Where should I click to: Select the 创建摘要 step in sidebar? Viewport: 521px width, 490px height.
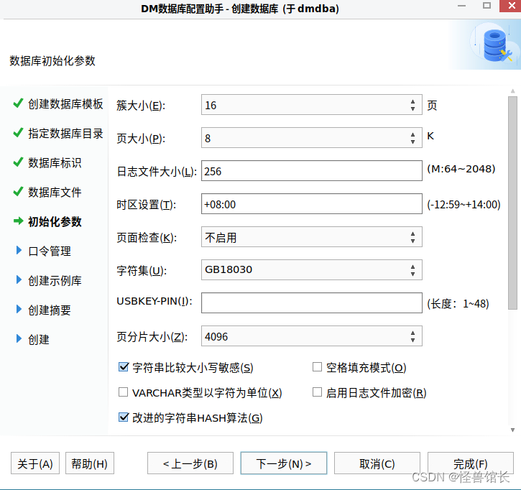pyautogui.click(x=50, y=310)
